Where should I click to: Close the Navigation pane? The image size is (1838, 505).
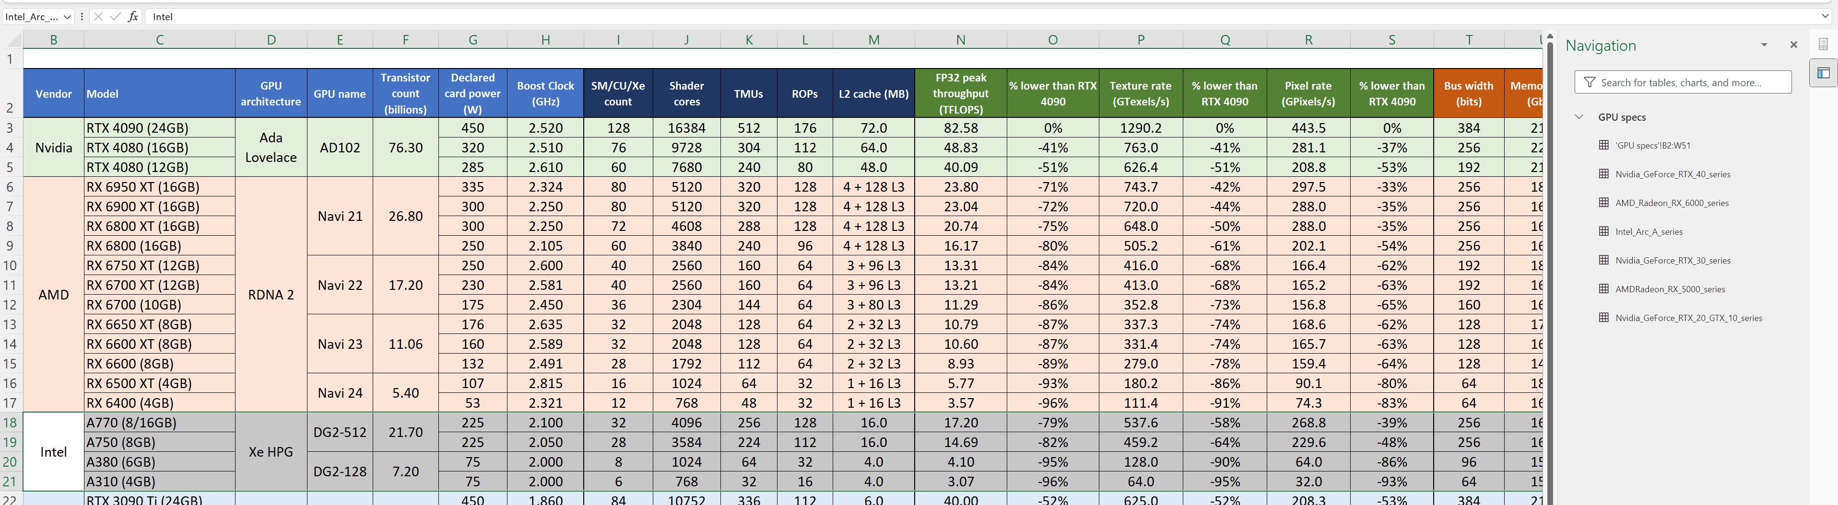[x=1793, y=45]
